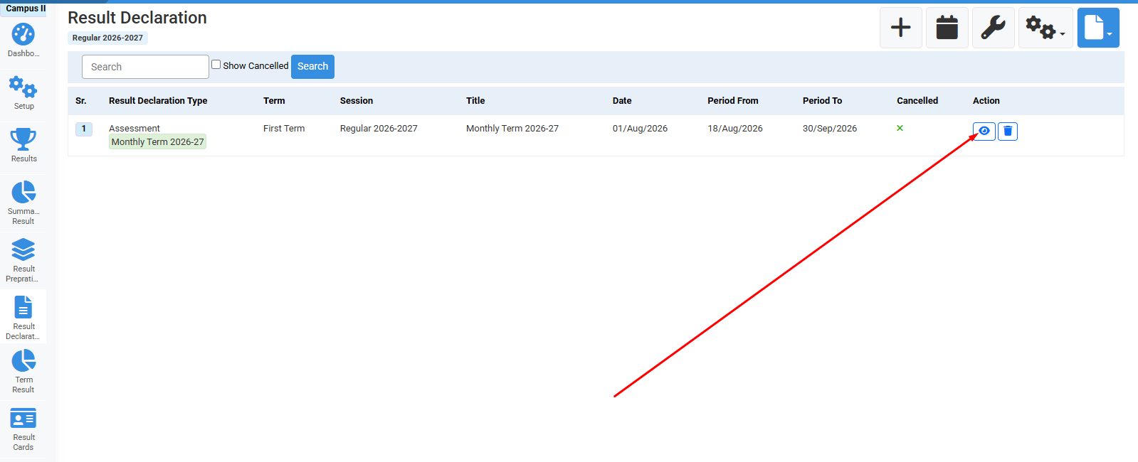1138x462 pixels.
Task: Click the Term column header
Action: (x=274, y=101)
